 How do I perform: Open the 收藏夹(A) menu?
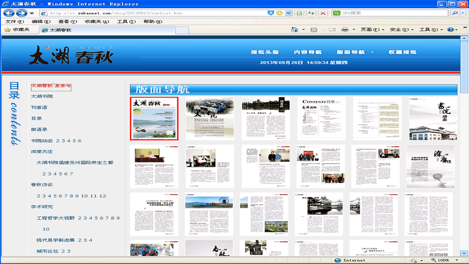(97, 22)
